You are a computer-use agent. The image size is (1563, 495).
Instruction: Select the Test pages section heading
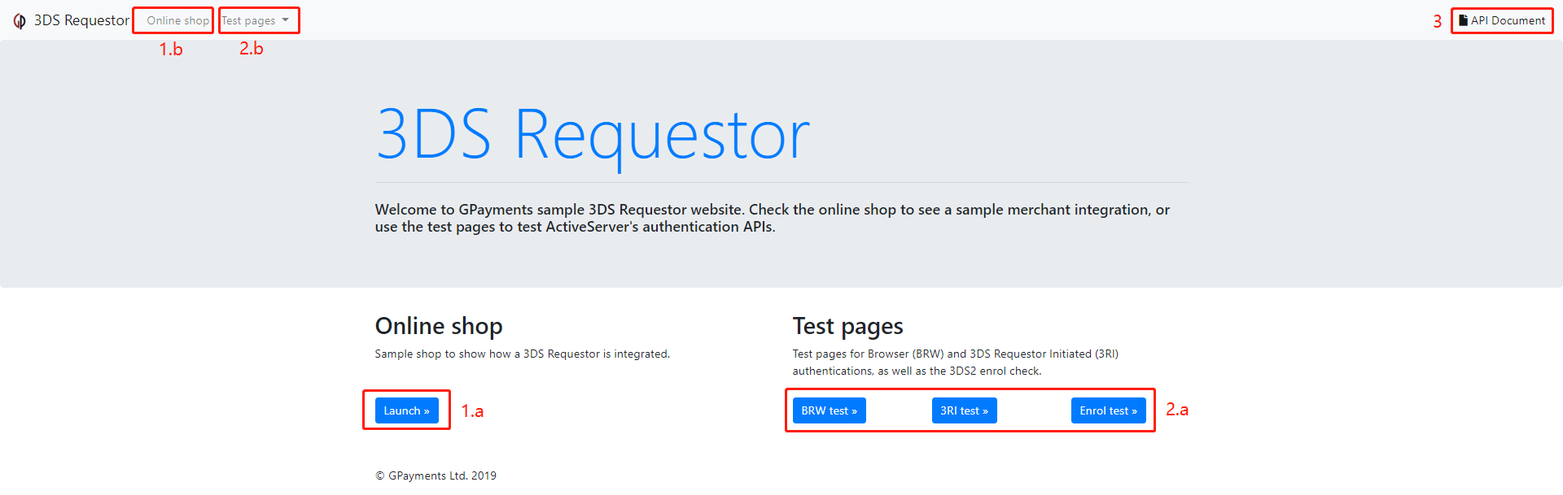847,326
